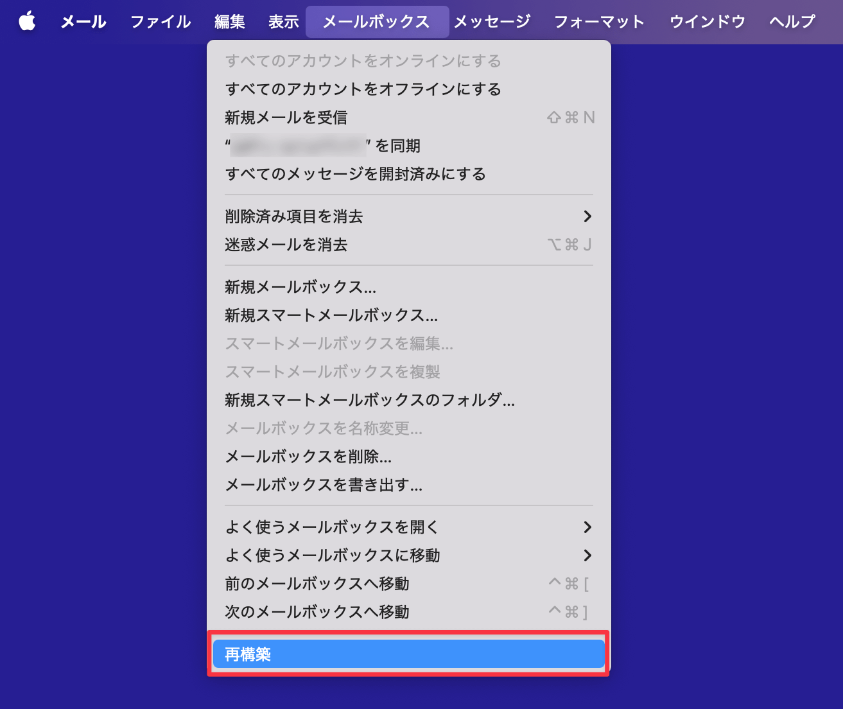Choose 新規スマートメールボックス…

pyautogui.click(x=409, y=315)
